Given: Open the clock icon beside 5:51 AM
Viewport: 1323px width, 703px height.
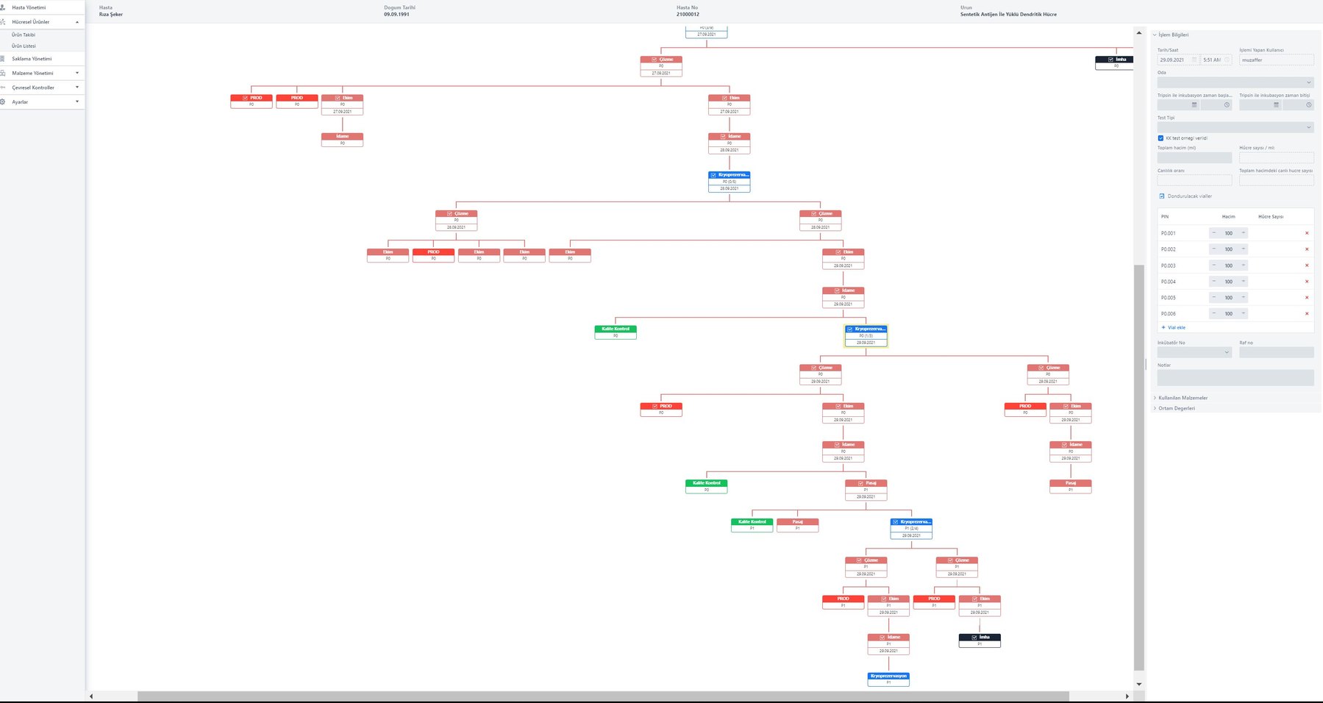Looking at the screenshot, I should pos(1227,60).
